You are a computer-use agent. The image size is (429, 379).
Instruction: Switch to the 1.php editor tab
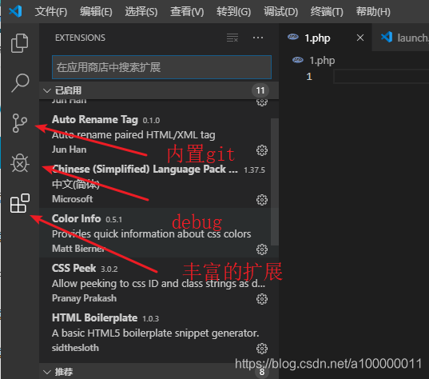325,38
